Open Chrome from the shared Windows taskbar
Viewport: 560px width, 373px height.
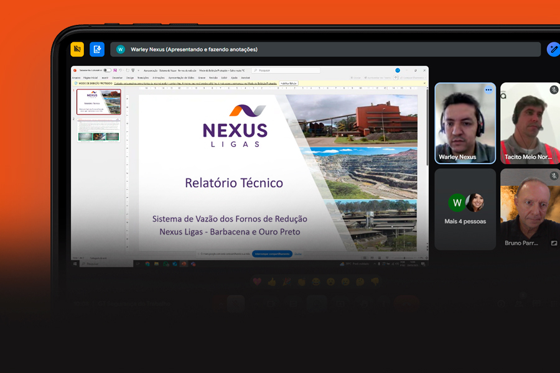tap(147, 264)
